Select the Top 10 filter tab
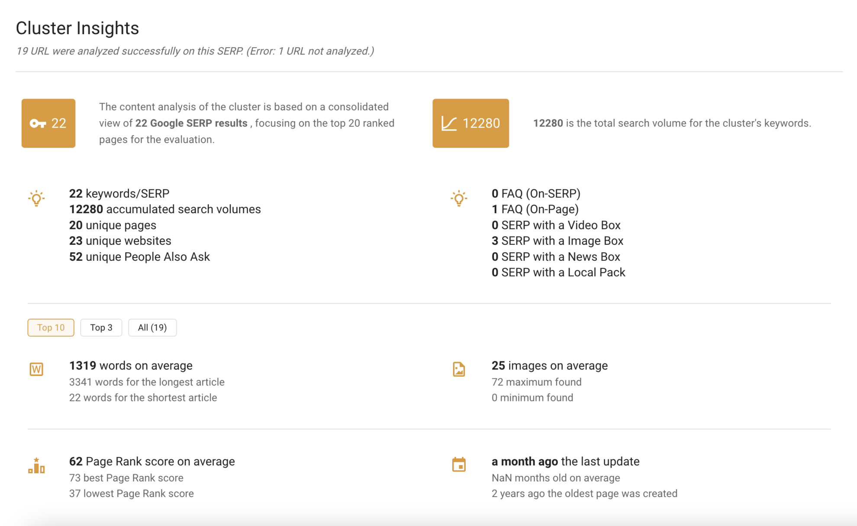The width and height of the screenshot is (857, 526). point(51,327)
